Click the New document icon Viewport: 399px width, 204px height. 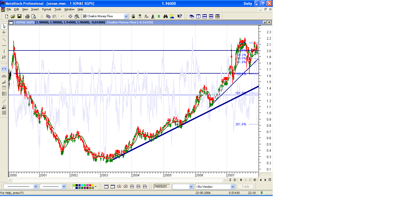(x=7, y=16)
